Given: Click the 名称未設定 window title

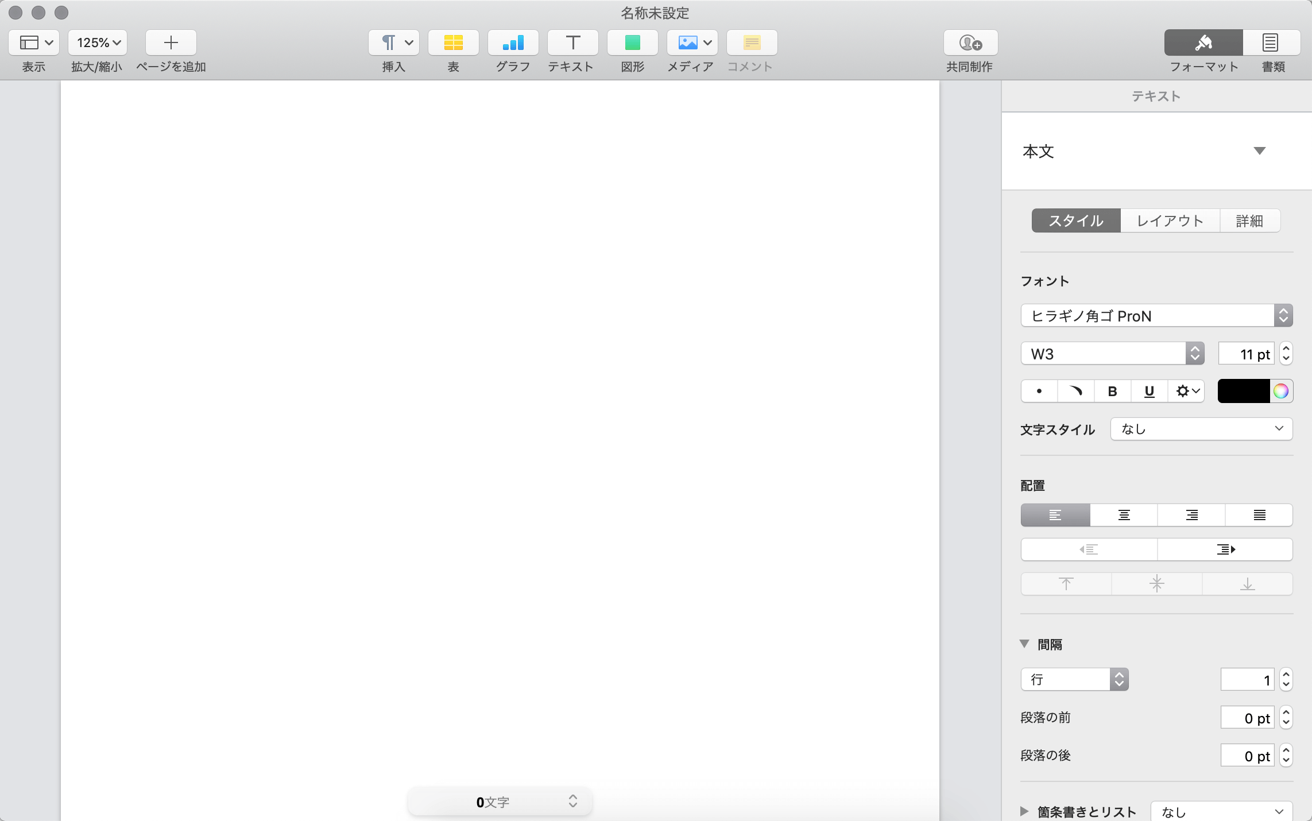Looking at the screenshot, I should click(655, 13).
